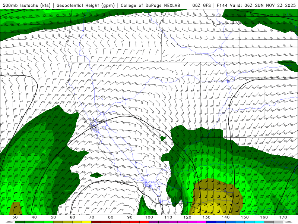The width and height of the screenshot is (298, 224).
Task: Click the dark blue color bar segment at 130
Action: point(211,222)
